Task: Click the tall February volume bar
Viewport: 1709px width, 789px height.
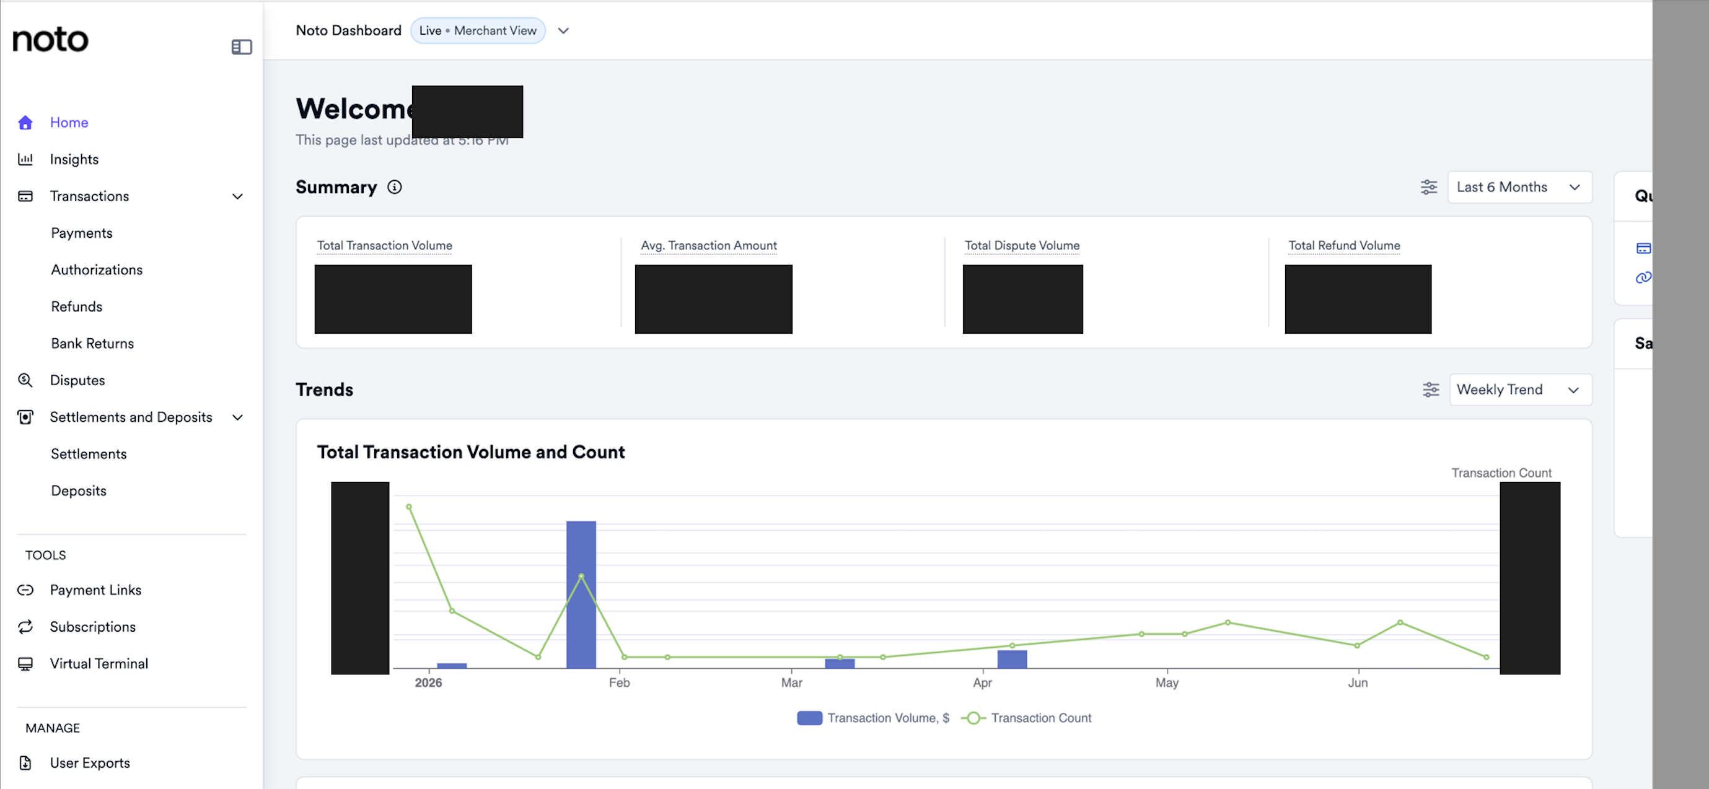Action: [x=581, y=595]
